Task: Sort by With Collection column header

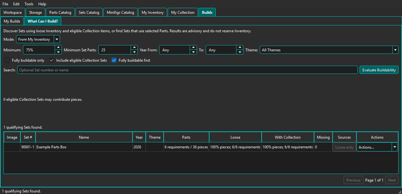Action: click(x=288, y=137)
